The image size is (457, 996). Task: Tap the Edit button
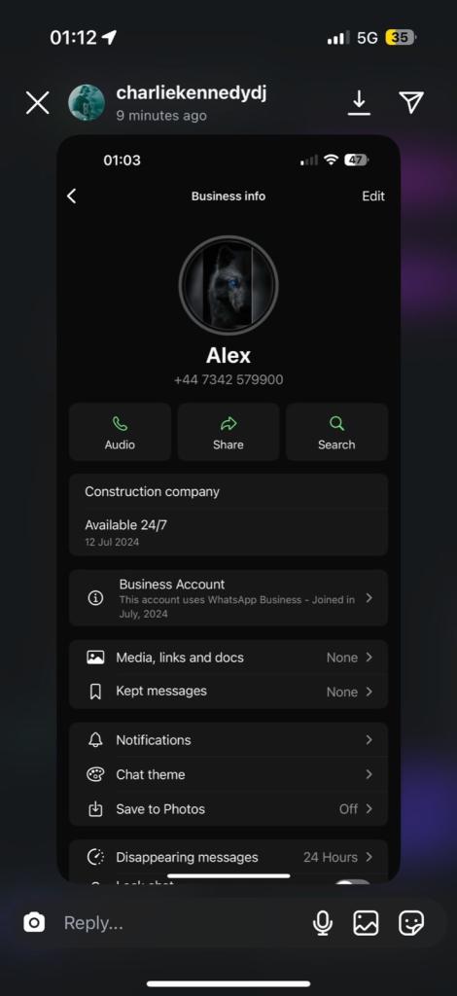pyautogui.click(x=373, y=196)
